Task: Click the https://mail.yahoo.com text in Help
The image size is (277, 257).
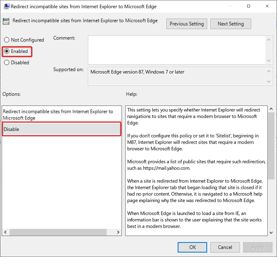Action: (x=166, y=168)
